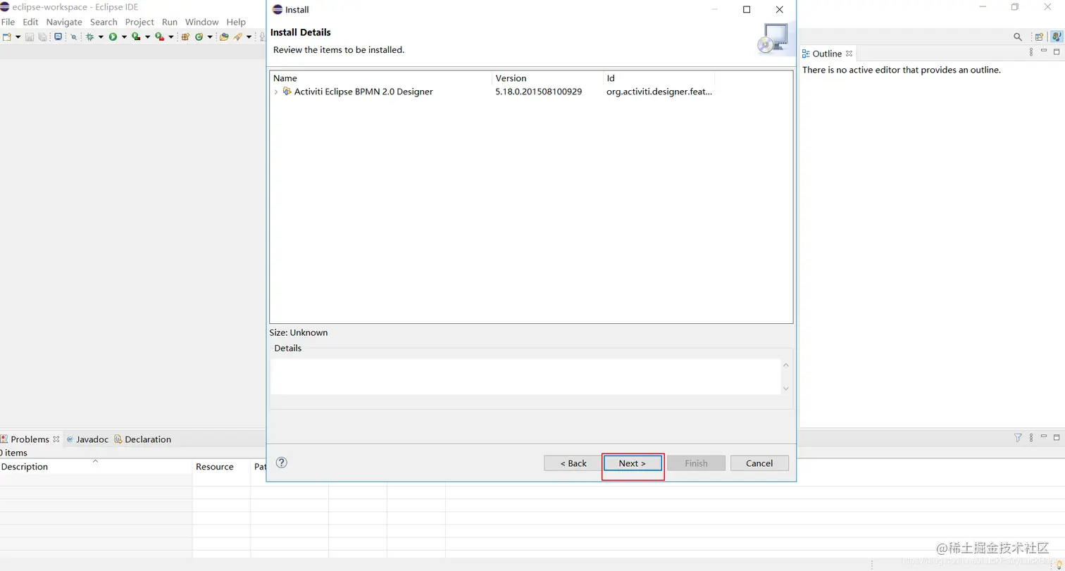
Task: Switch to the Javadoc tab
Action: (87, 439)
